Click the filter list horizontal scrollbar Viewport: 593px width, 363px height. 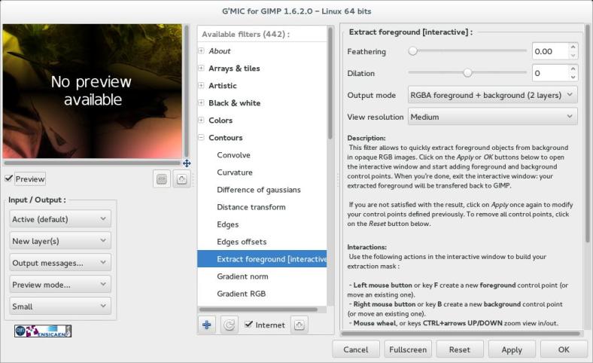point(258,310)
